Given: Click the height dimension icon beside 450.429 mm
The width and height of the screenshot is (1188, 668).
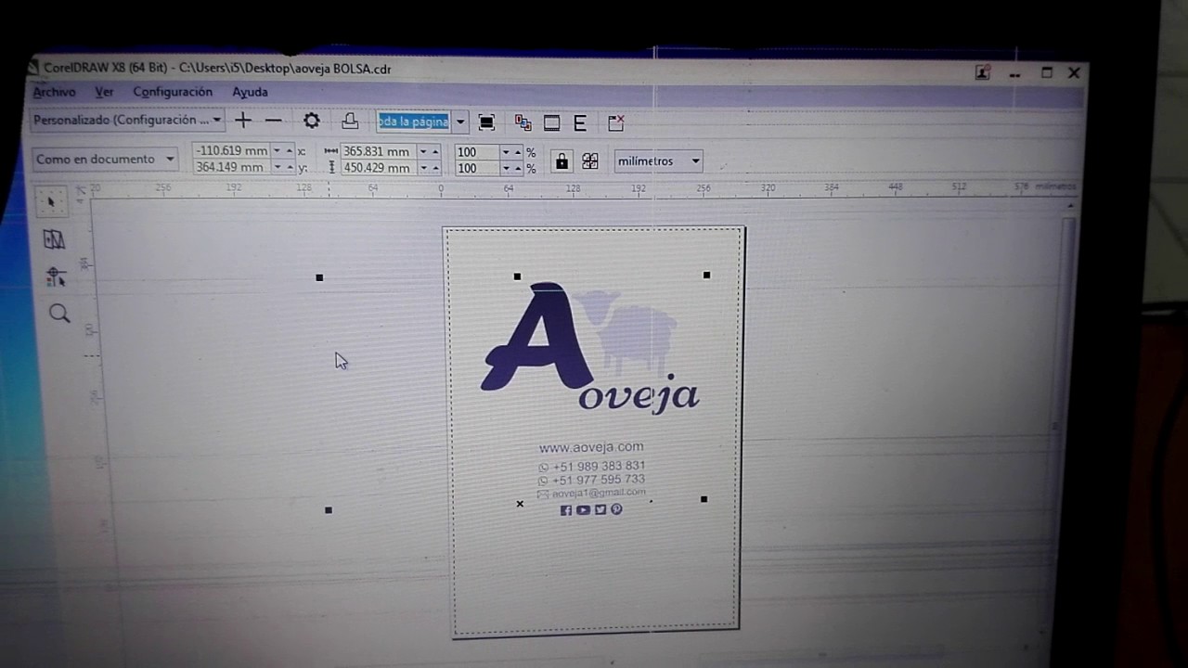Looking at the screenshot, I should click(x=331, y=168).
